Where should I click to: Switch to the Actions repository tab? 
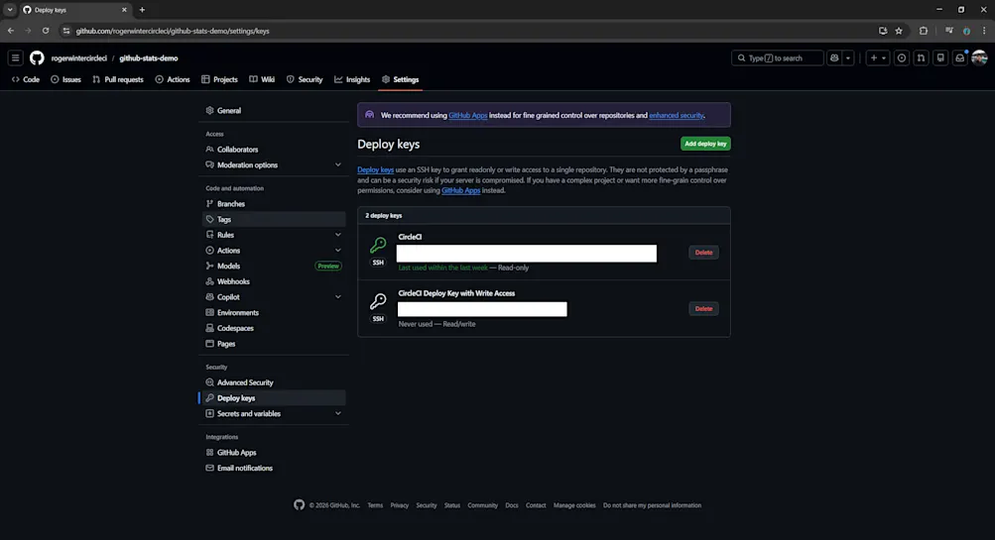click(x=173, y=79)
